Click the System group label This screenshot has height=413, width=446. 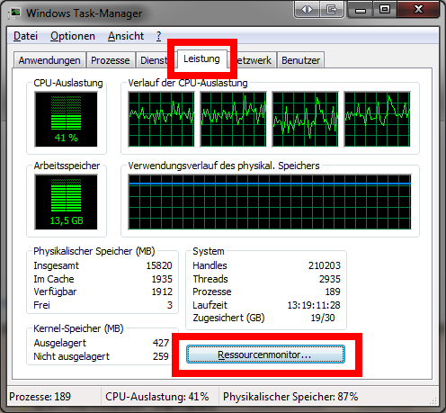click(x=209, y=251)
